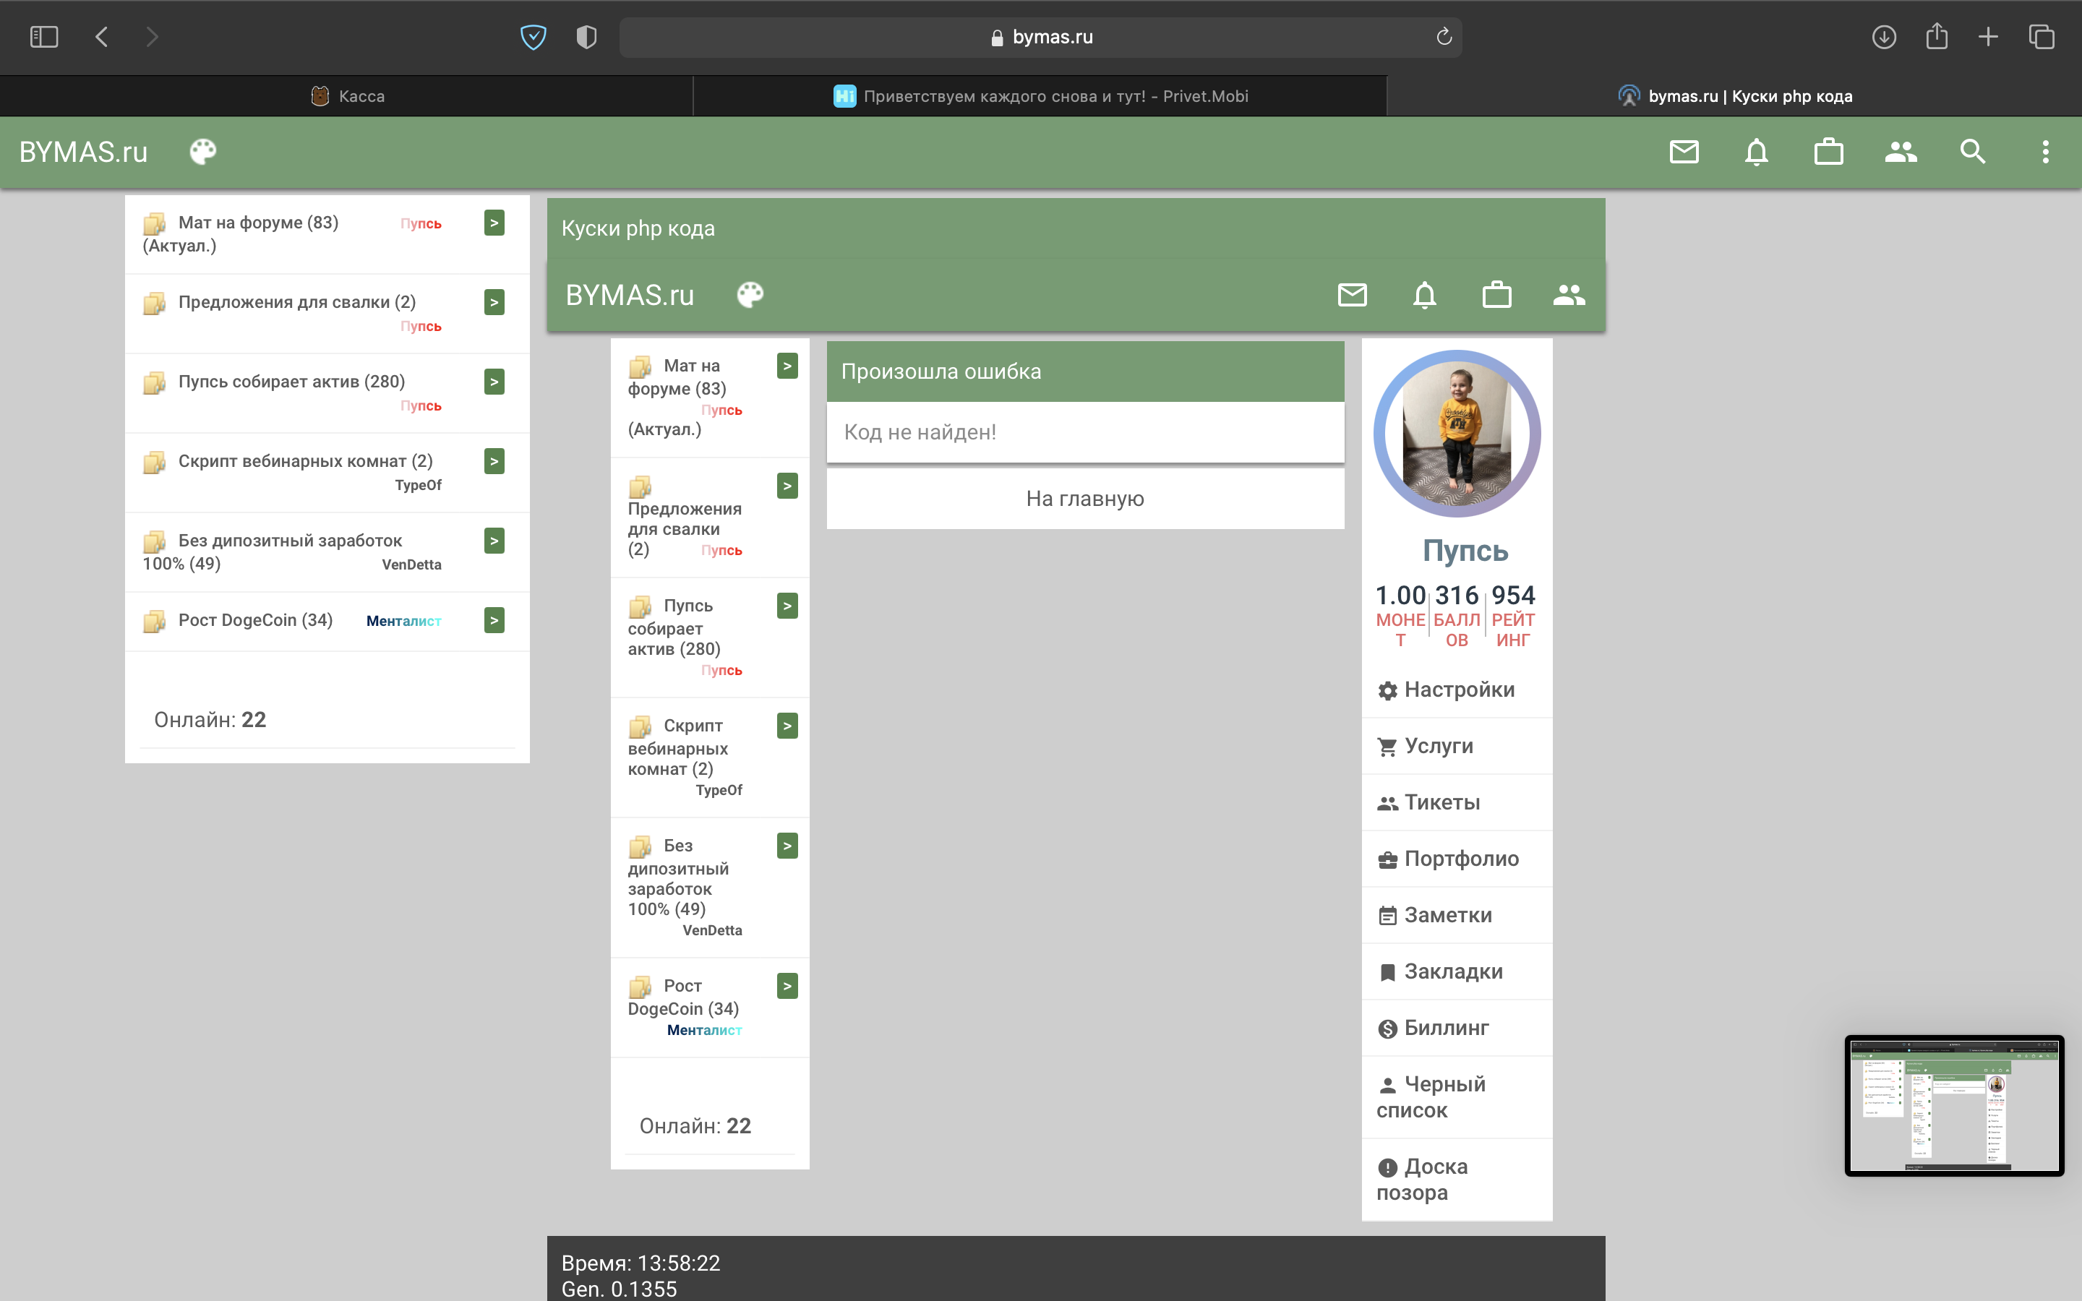
Task: Switch to the Privet.Mobi browser tab
Action: click(x=1040, y=96)
